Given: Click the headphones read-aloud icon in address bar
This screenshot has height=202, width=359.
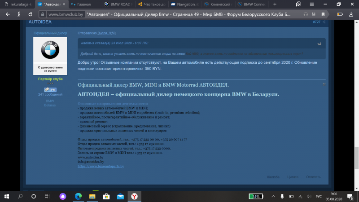Looking at the screenshot, I should click(x=306, y=14).
